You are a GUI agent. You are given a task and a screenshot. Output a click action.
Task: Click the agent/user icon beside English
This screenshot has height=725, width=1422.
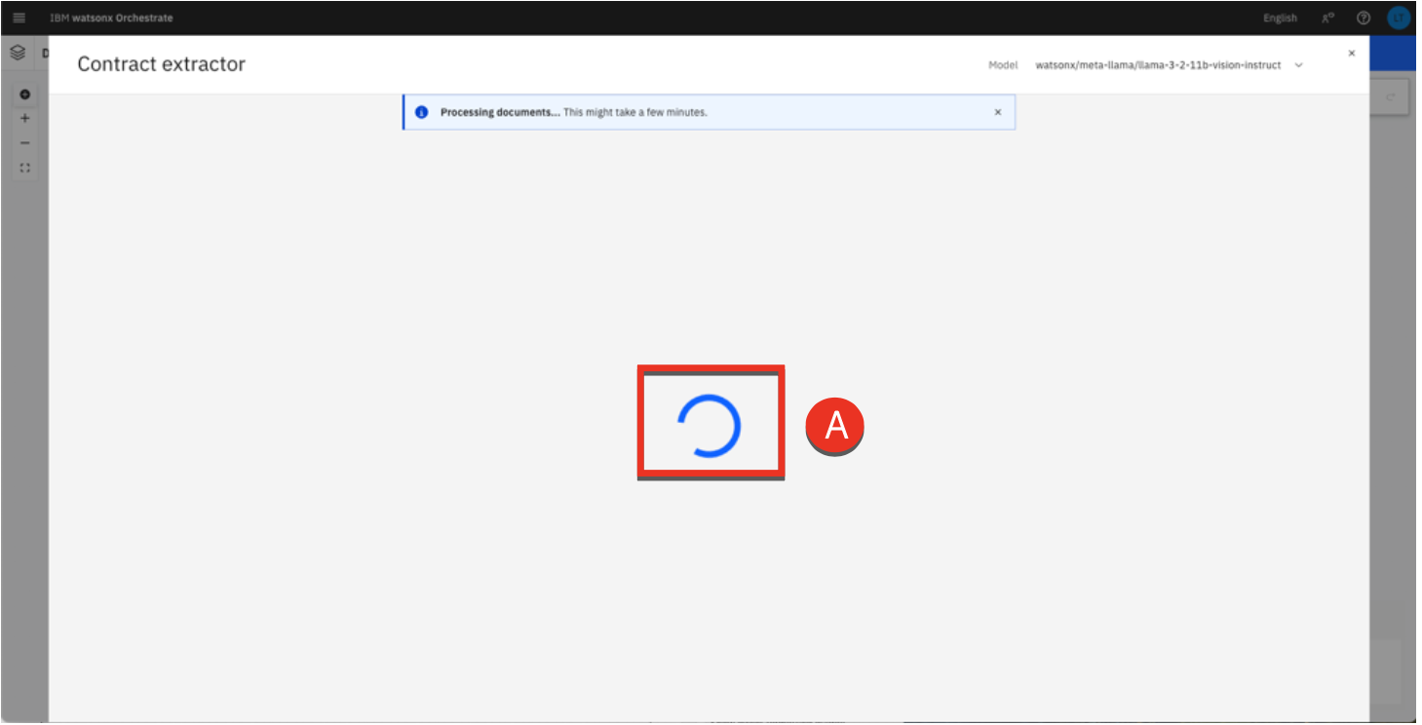pos(1327,18)
